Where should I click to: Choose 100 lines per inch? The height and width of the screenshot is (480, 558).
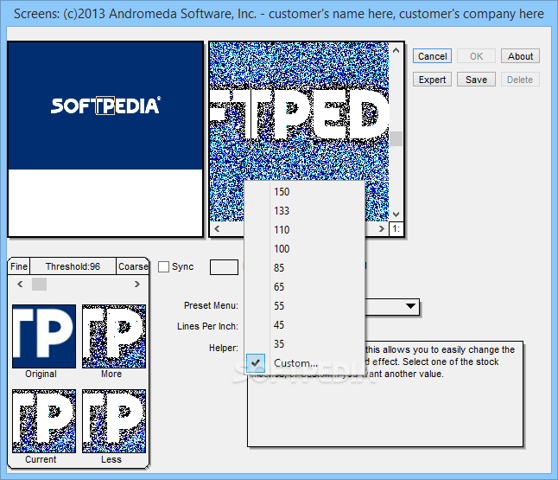[305, 249]
